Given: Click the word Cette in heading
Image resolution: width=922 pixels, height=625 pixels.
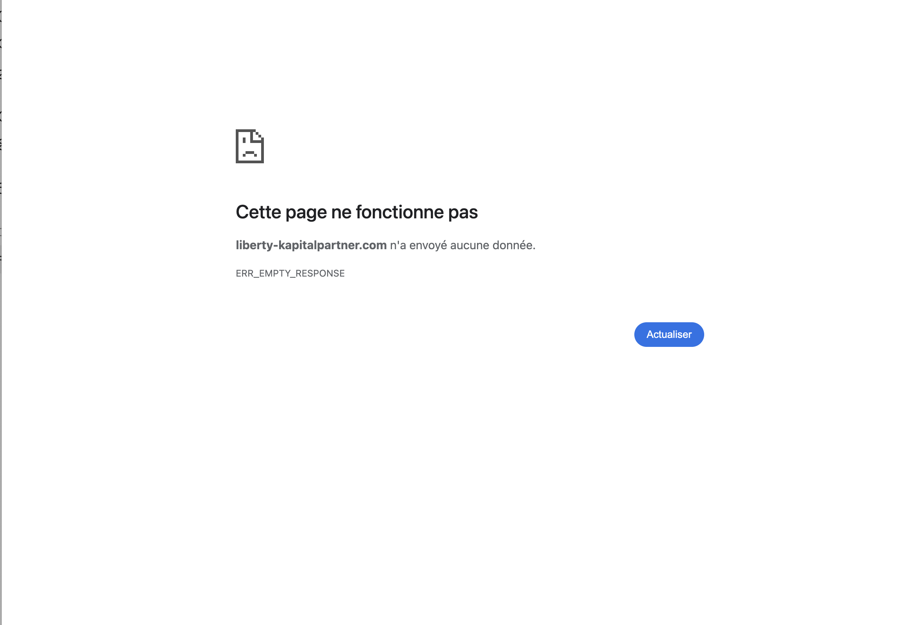Looking at the screenshot, I should tap(258, 212).
